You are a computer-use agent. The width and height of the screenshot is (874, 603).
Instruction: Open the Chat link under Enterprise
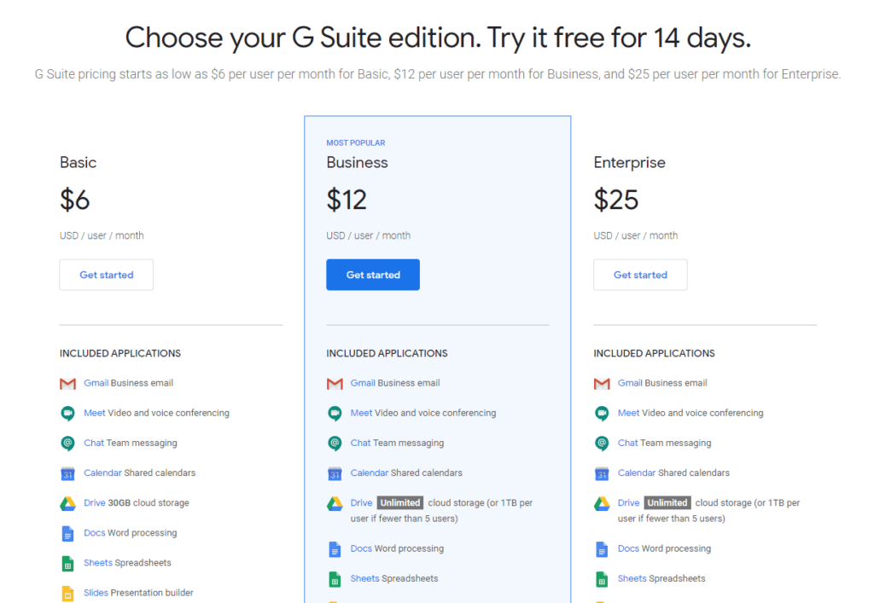[x=627, y=444]
